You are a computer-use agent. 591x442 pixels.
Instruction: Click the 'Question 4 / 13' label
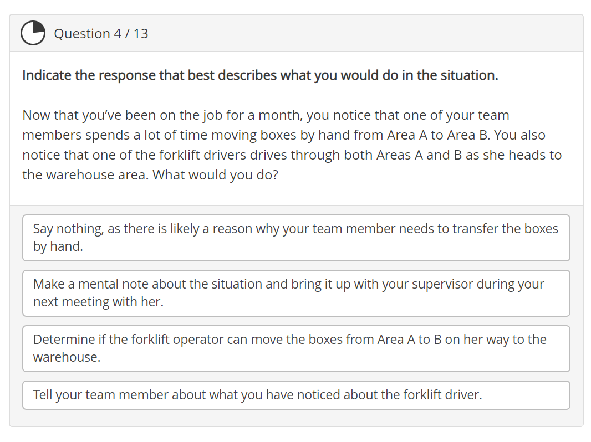point(101,33)
